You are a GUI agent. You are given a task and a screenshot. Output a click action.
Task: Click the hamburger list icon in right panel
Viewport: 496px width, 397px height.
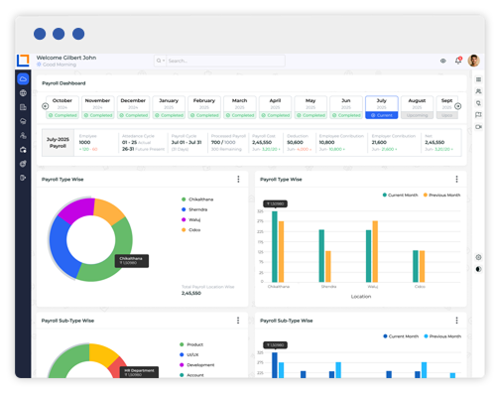coord(478,79)
